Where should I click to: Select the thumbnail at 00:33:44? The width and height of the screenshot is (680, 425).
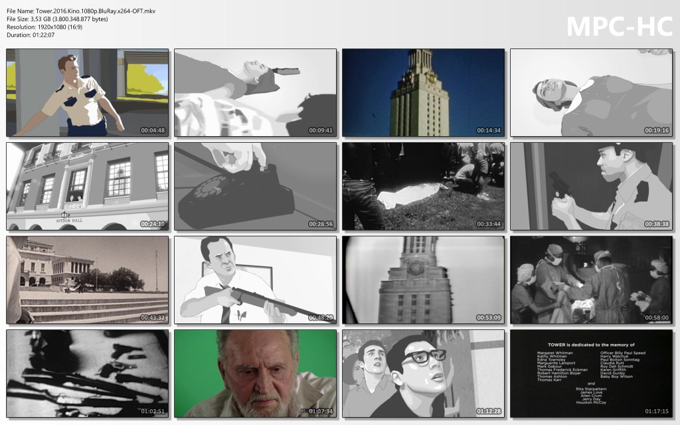pyautogui.click(x=423, y=186)
